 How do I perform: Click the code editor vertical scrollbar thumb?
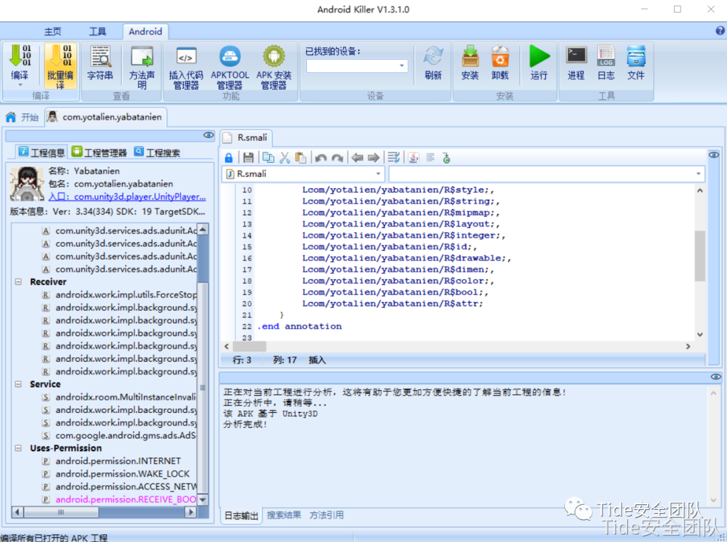700,256
